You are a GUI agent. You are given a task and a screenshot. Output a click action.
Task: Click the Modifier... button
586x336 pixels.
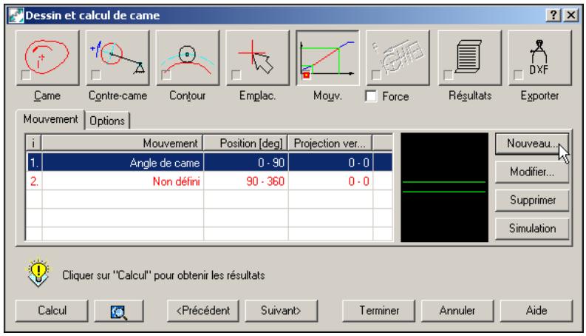click(532, 172)
